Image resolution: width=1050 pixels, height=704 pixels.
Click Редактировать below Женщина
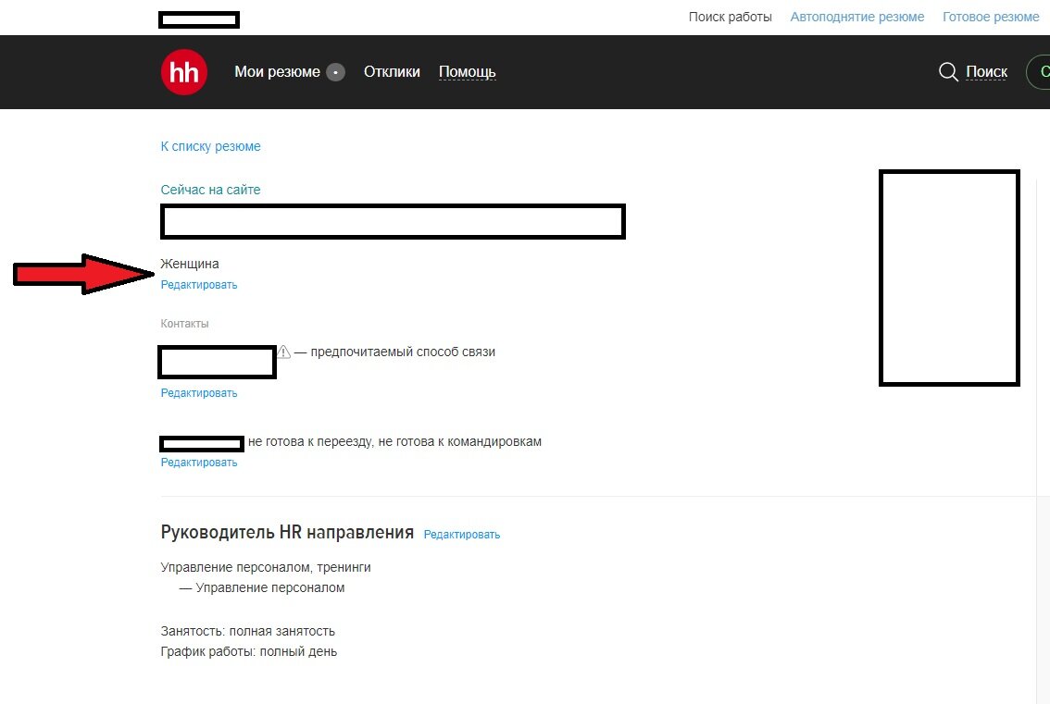tap(199, 284)
